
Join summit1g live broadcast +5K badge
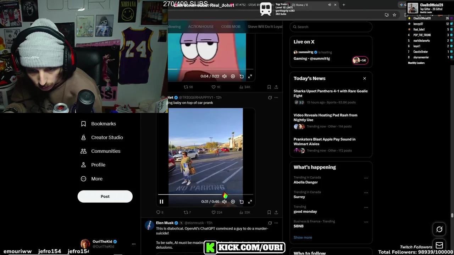(x=360, y=60)
